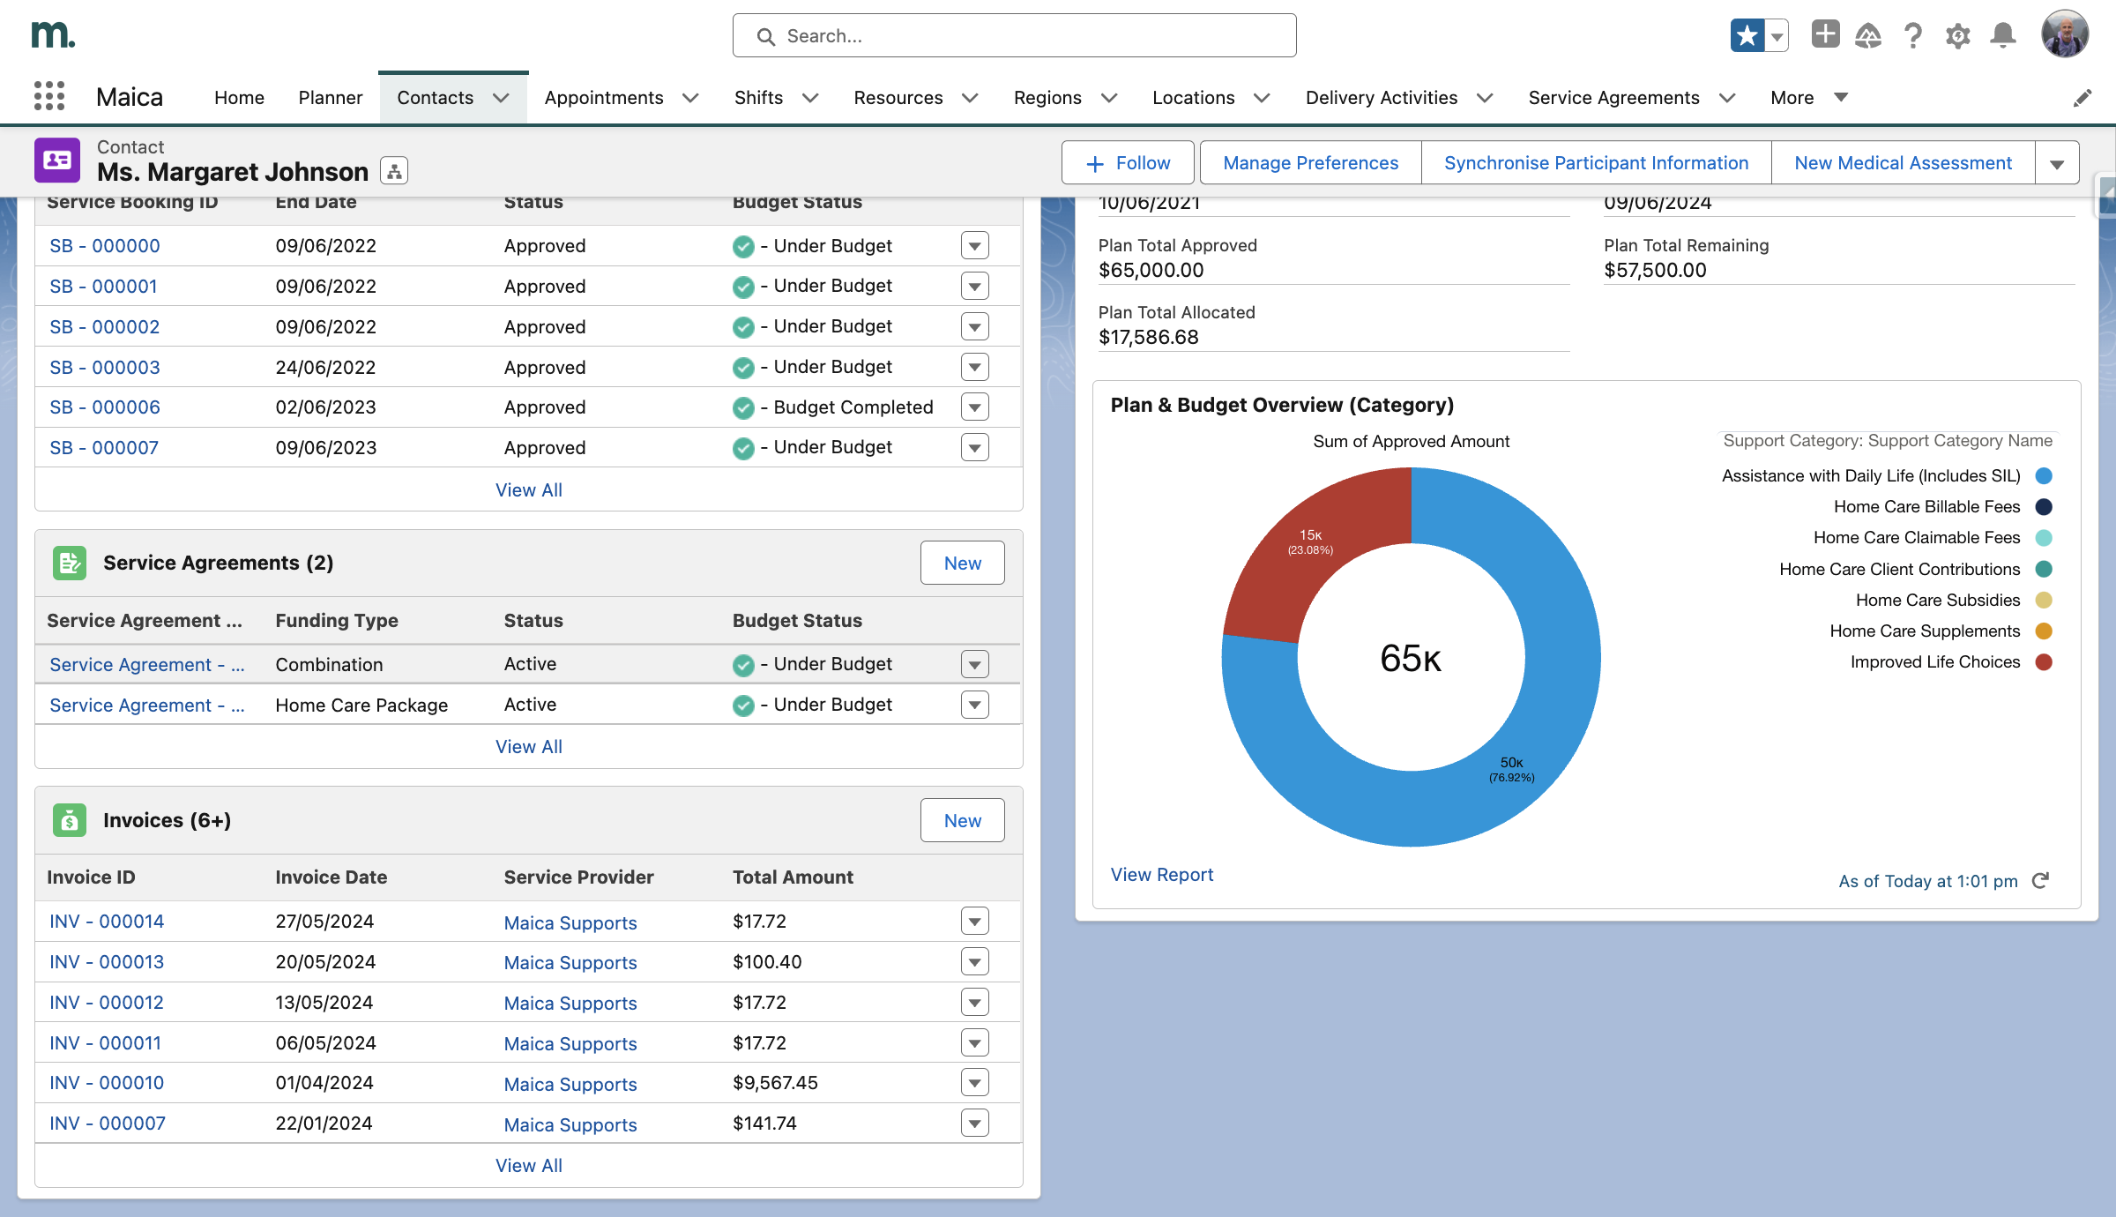Image resolution: width=2116 pixels, height=1217 pixels.
Task: Open the Locations tab
Action: point(1193,98)
